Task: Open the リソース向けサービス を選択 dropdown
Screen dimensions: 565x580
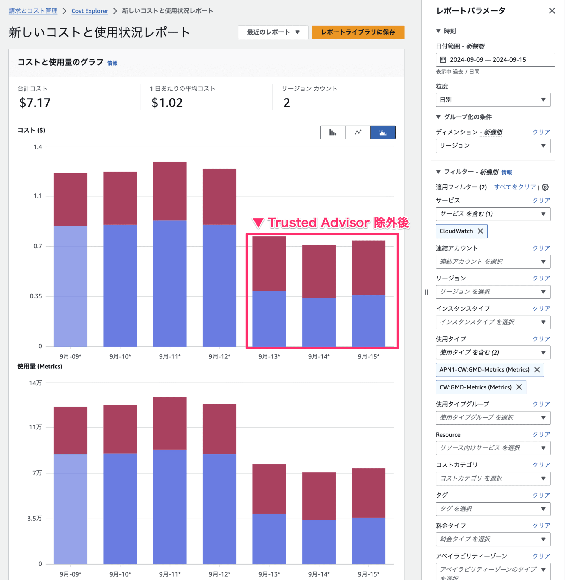Action: coord(493,448)
